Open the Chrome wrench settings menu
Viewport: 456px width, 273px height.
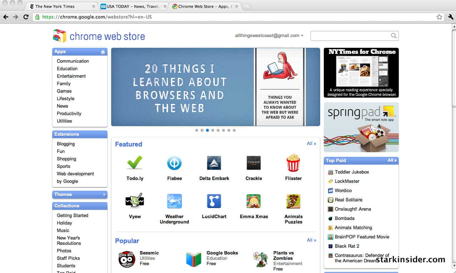tap(450, 17)
